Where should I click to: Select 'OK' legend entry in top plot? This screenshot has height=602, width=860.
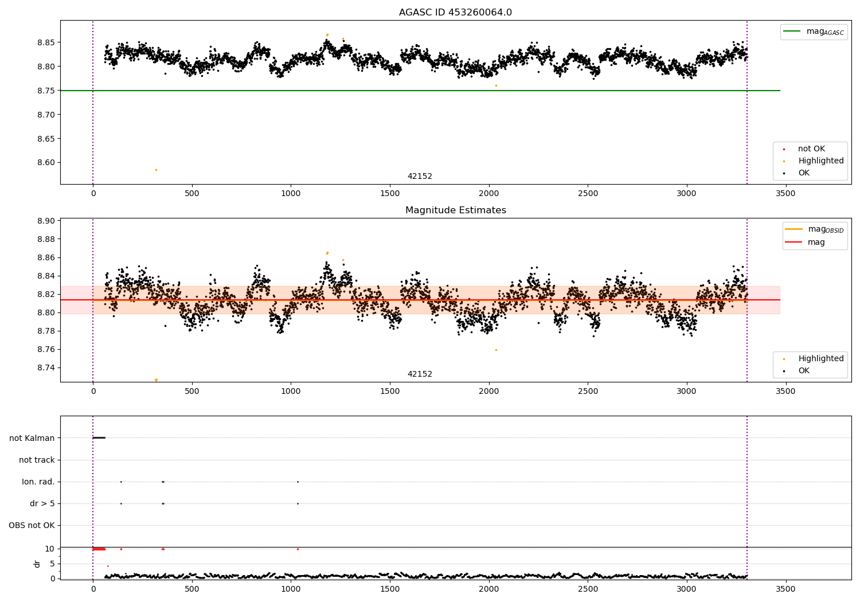[796, 173]
